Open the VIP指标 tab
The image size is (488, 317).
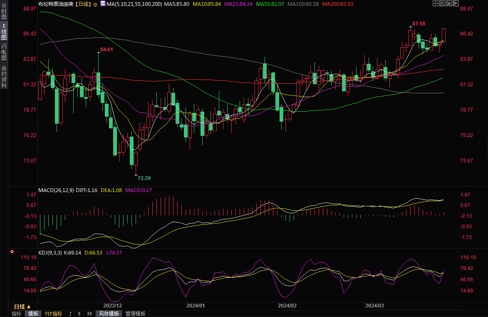53,314
